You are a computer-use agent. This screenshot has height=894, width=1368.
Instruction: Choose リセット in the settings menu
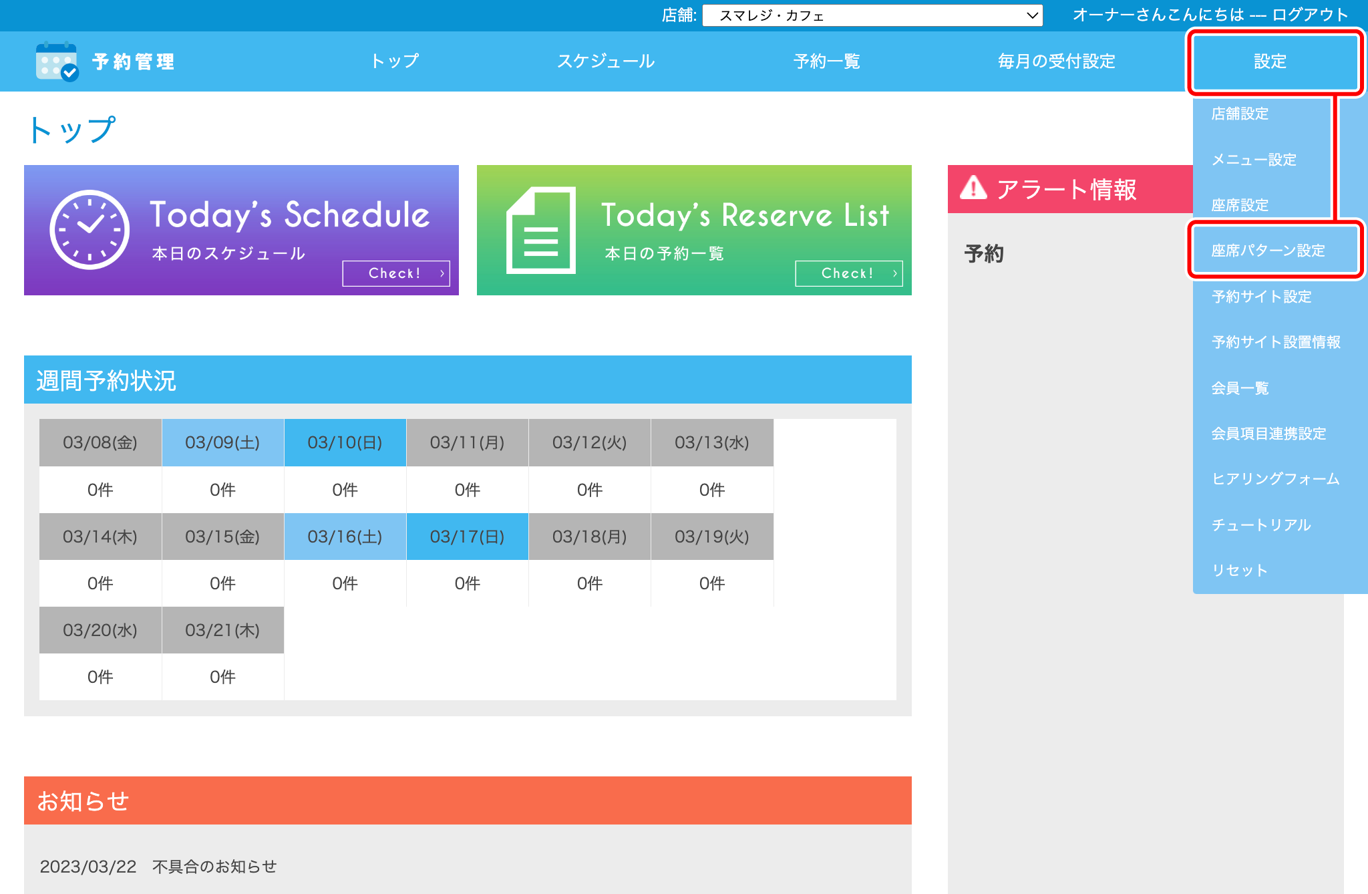[1239, 571]
